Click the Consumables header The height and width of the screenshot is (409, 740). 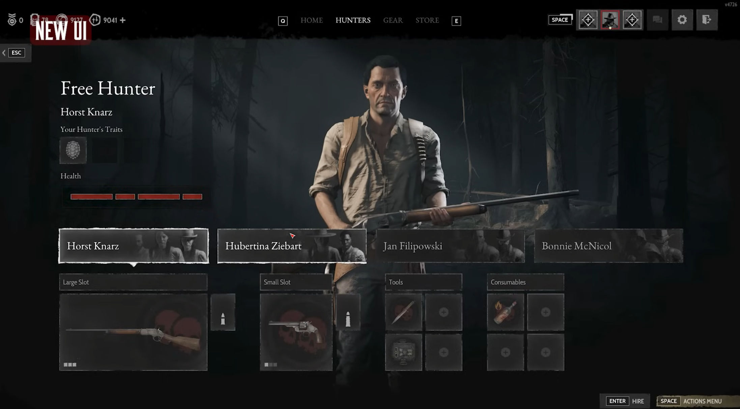click(525, 282)
